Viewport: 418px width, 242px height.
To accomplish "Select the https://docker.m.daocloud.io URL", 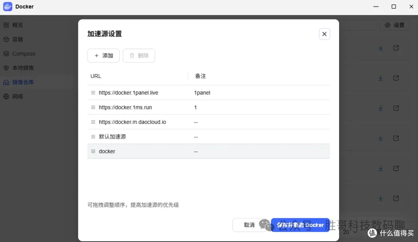I will point(132,122).
